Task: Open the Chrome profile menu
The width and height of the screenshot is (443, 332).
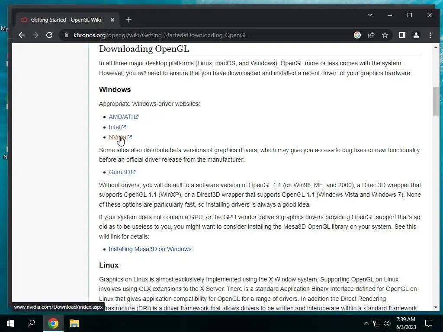Action: pos(416,35)
